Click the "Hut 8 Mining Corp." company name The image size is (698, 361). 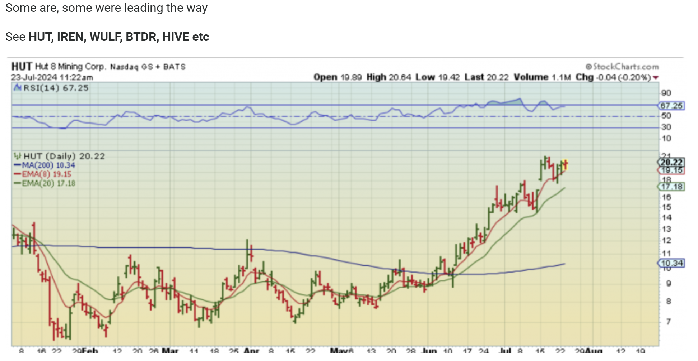click(x=70, y=67)
